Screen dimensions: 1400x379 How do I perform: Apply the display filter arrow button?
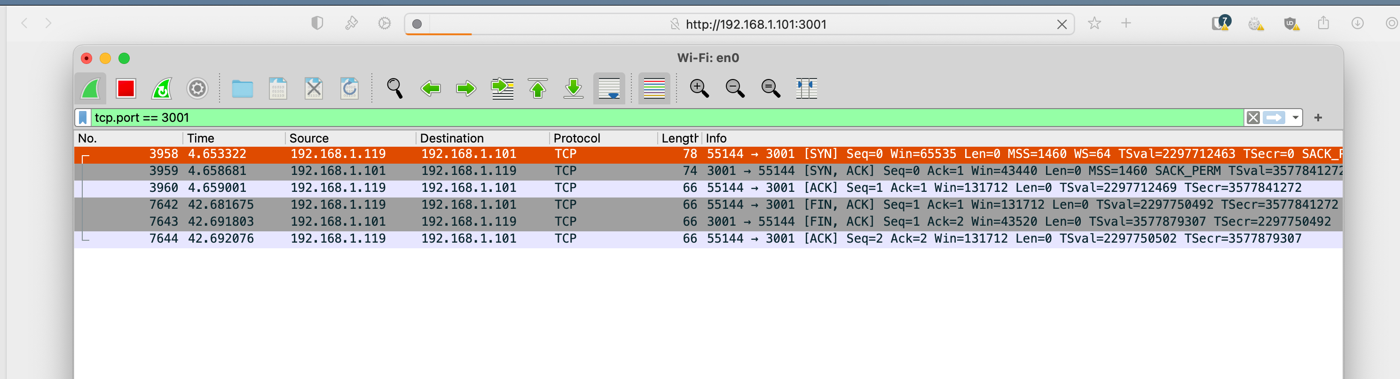[1274, 118]
